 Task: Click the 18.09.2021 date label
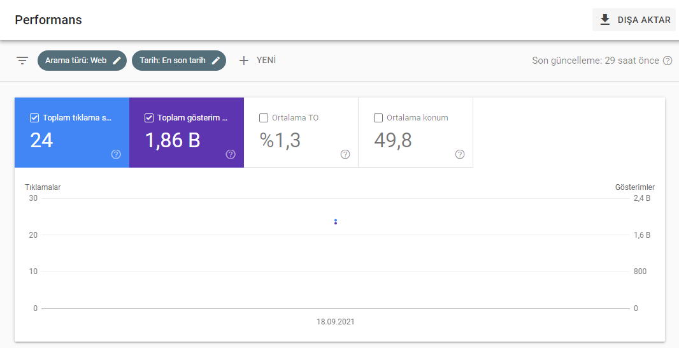click(x=336, y=322)
